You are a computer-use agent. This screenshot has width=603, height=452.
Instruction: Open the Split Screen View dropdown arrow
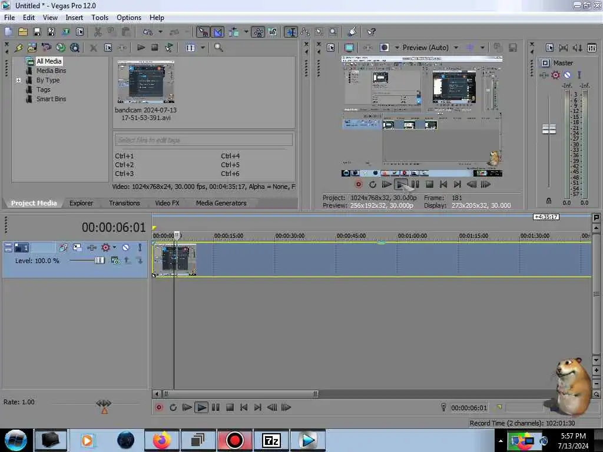tap(397, 48)
